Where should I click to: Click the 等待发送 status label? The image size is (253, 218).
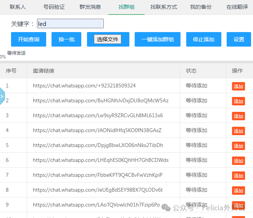(16, 53)
